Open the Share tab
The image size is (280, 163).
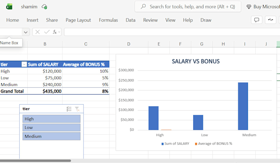pyautogui.click(x=52, y=20)
